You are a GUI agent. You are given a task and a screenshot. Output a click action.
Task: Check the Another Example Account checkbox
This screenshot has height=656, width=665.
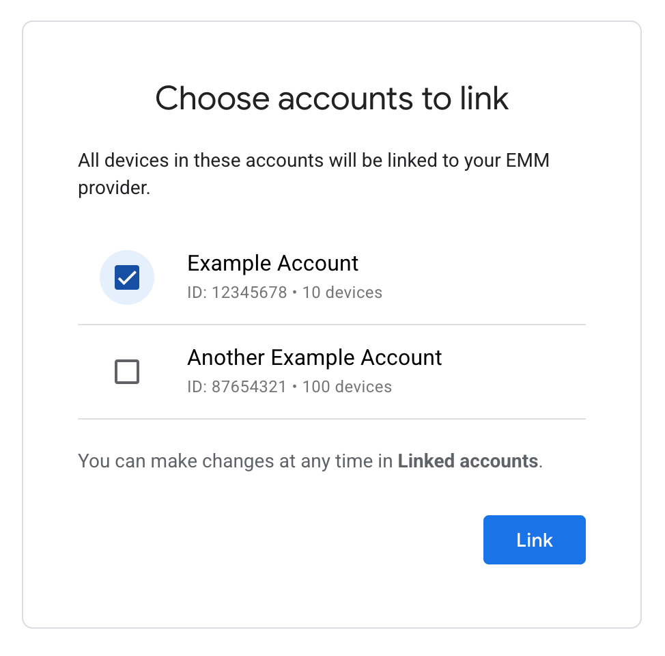(x=127, y=372)
